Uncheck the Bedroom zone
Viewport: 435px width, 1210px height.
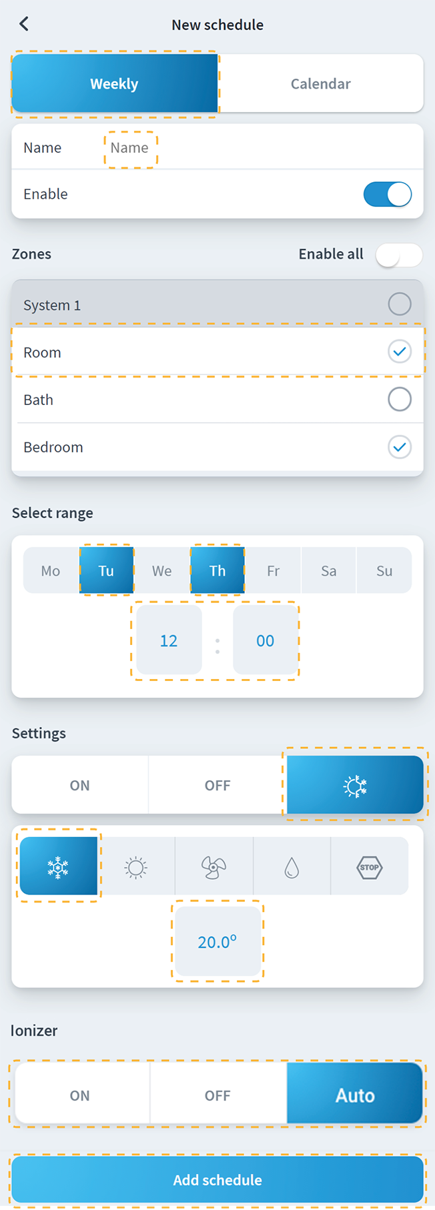399,447
